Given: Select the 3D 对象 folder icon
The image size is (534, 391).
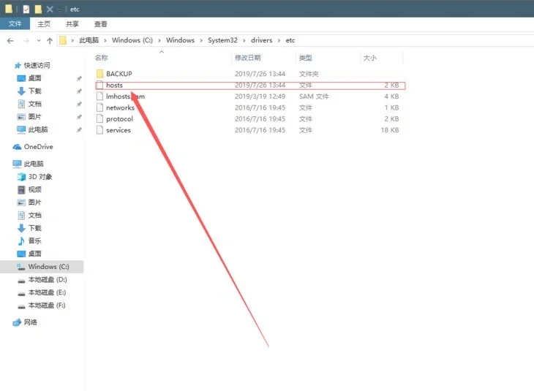Looking at the screenshot, I should (21, 177).
